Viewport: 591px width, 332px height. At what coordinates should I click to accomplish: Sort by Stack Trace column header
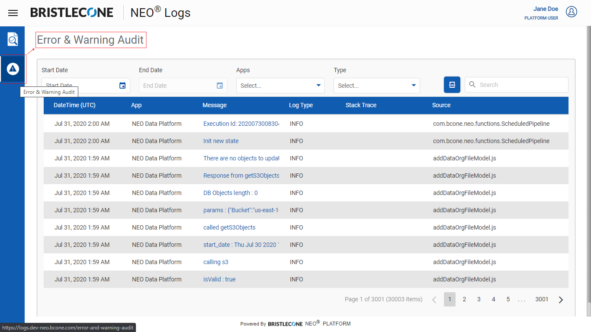[361, 105]
